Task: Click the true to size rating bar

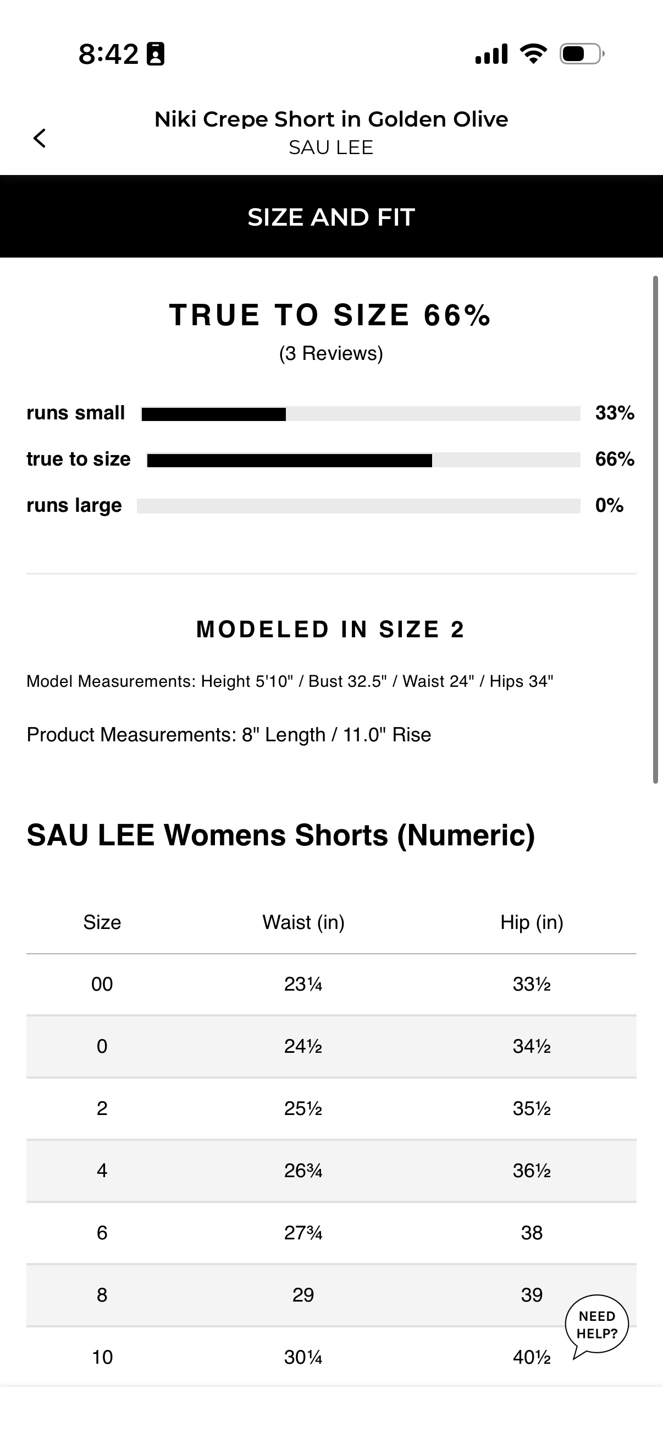Action: 364,461
